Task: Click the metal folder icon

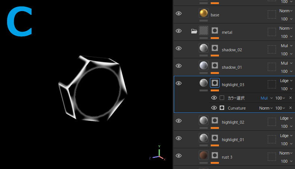Action: click(x=194, y=31)
